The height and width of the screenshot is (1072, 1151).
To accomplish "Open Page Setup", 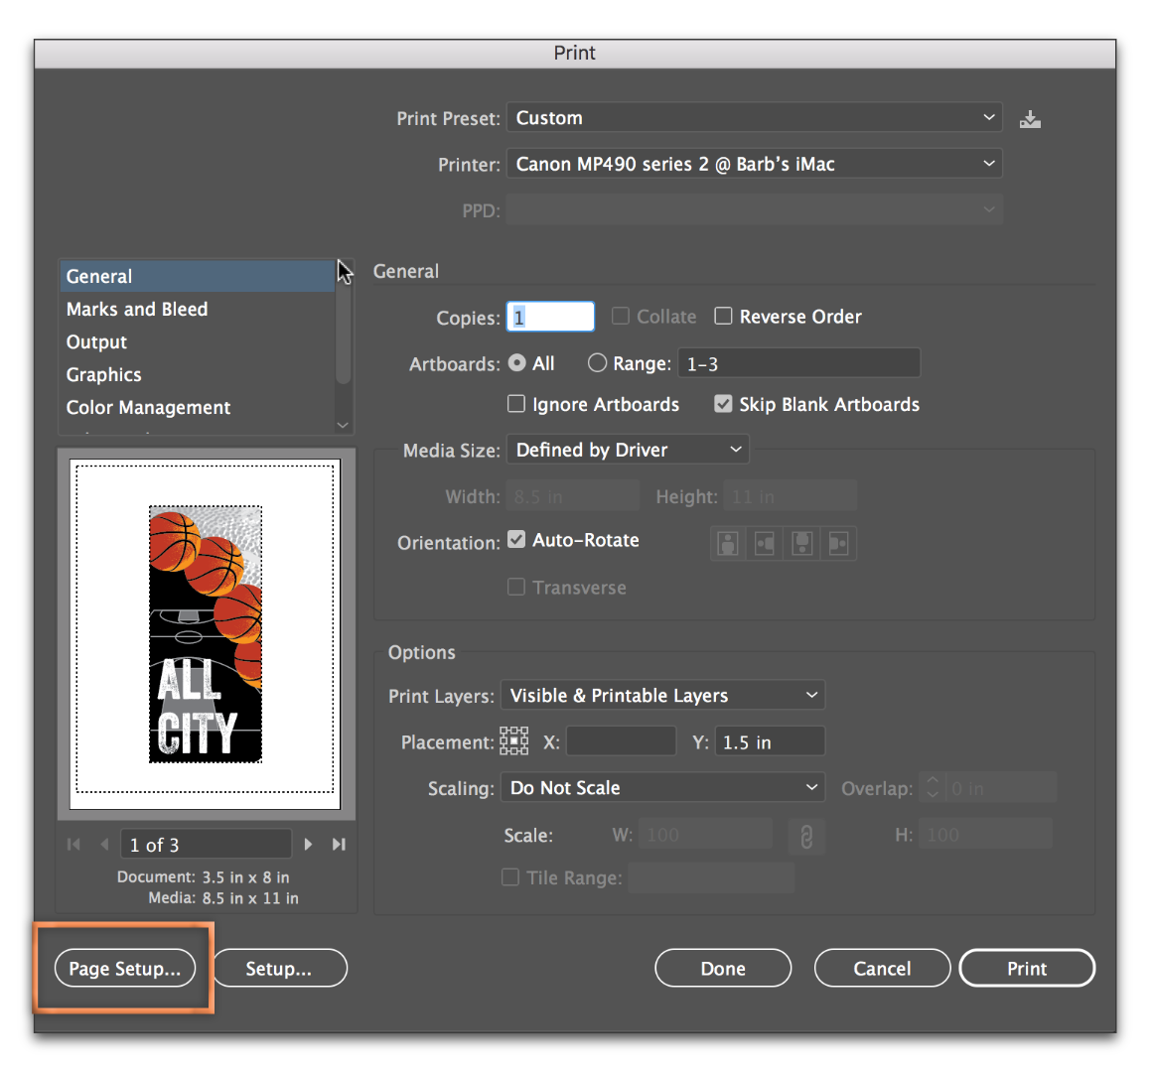I will 123,968.
